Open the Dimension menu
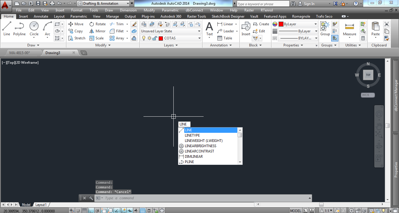The height and width of the screenshot is (213, 399). 128,10
